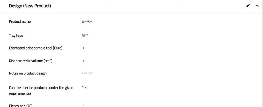This screenshot has height=107, width=263.
Task: Click the Design (New Product) heading text
Action: pyautogui.click(x=30, y=6)
